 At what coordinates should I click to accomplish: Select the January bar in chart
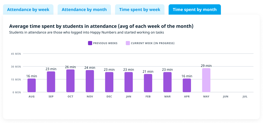pyautogui.click(x=128, y=82)
